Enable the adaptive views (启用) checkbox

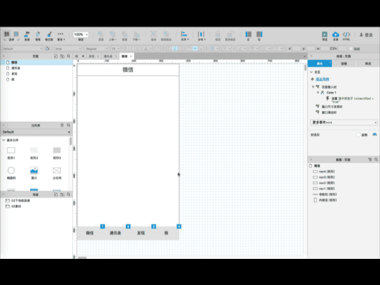point(359,135)
